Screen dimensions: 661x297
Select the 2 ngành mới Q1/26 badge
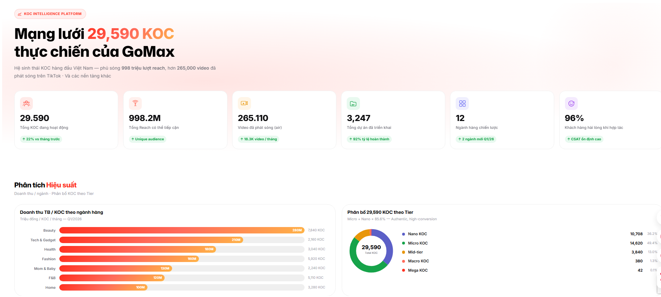[476, 139]
